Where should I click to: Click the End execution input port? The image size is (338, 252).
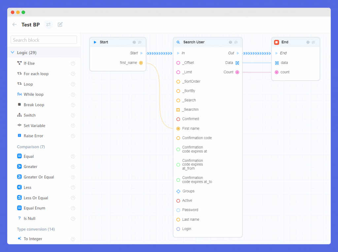point(277,53)
